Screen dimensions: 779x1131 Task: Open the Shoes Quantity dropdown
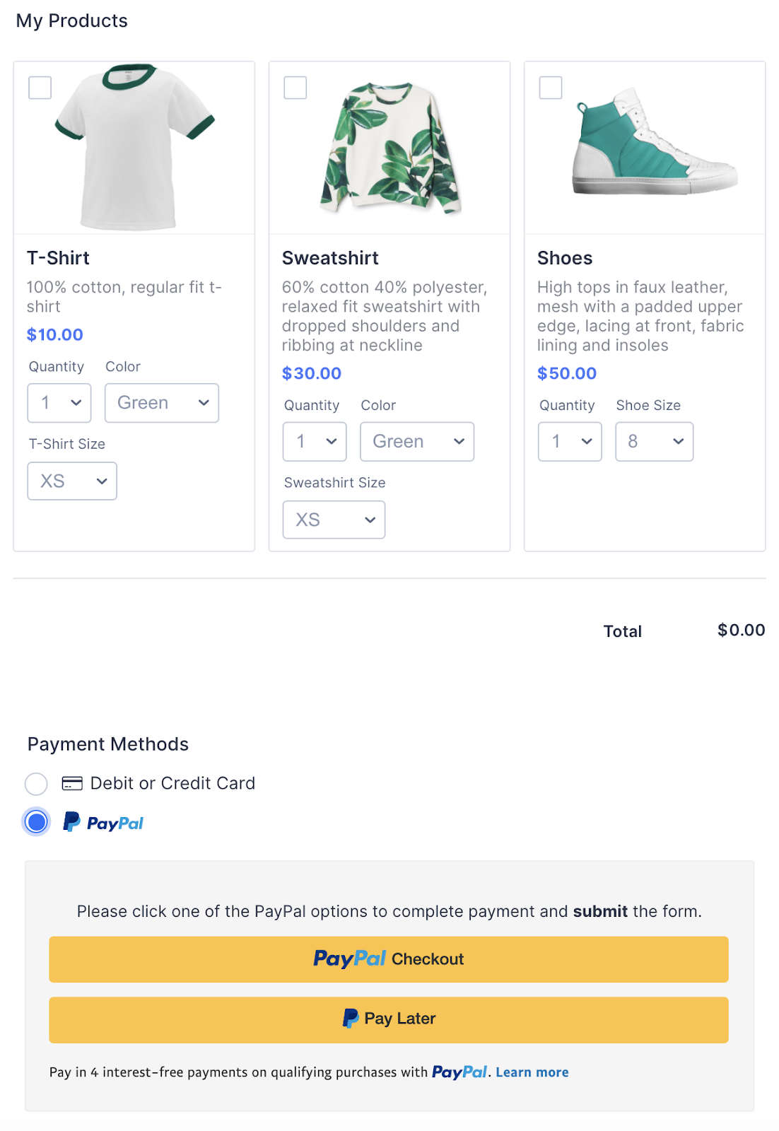[x=570, y=442]
